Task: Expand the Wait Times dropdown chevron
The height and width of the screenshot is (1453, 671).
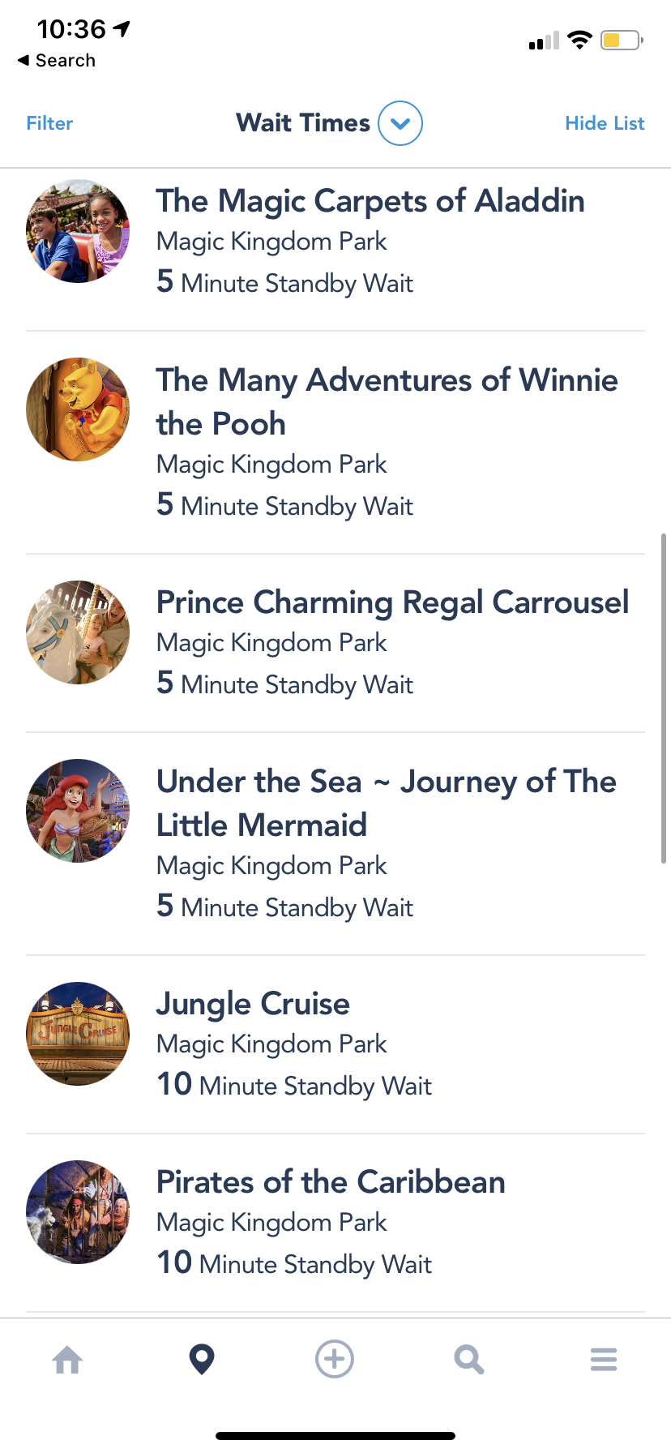Action: 400,123
